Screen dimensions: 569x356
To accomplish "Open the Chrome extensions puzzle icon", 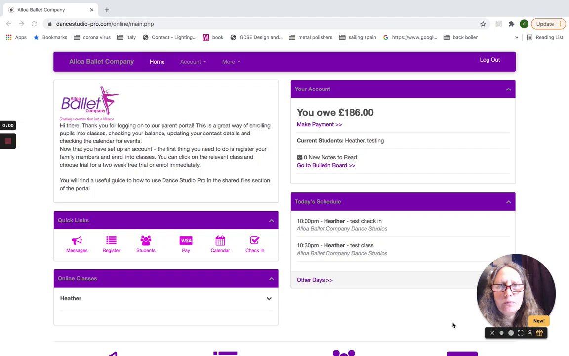I will pyautogui.click(x=511, y=24).
